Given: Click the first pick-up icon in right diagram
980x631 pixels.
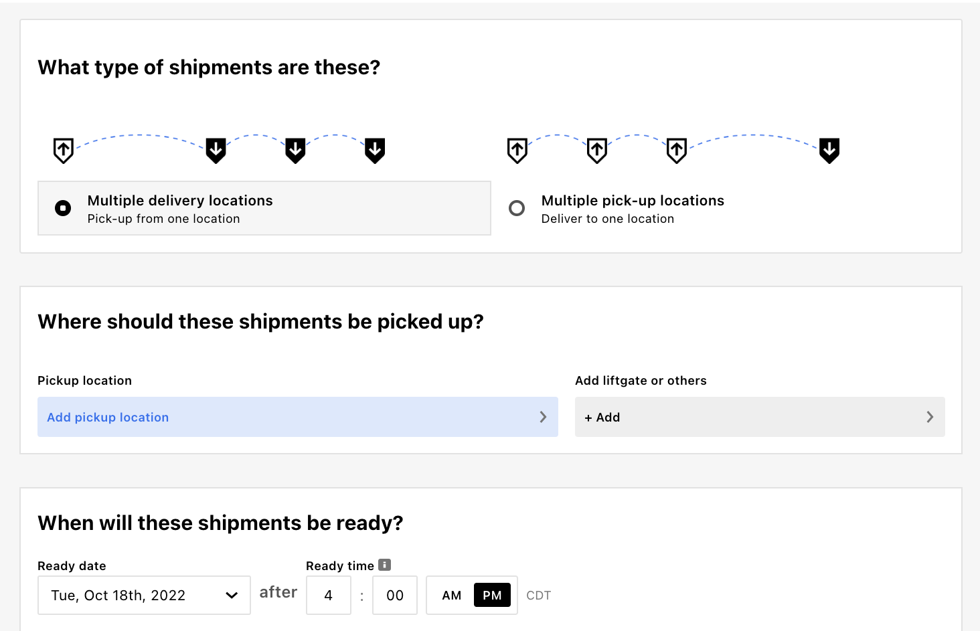Looking at the screenshot, I should pos(517,151).
